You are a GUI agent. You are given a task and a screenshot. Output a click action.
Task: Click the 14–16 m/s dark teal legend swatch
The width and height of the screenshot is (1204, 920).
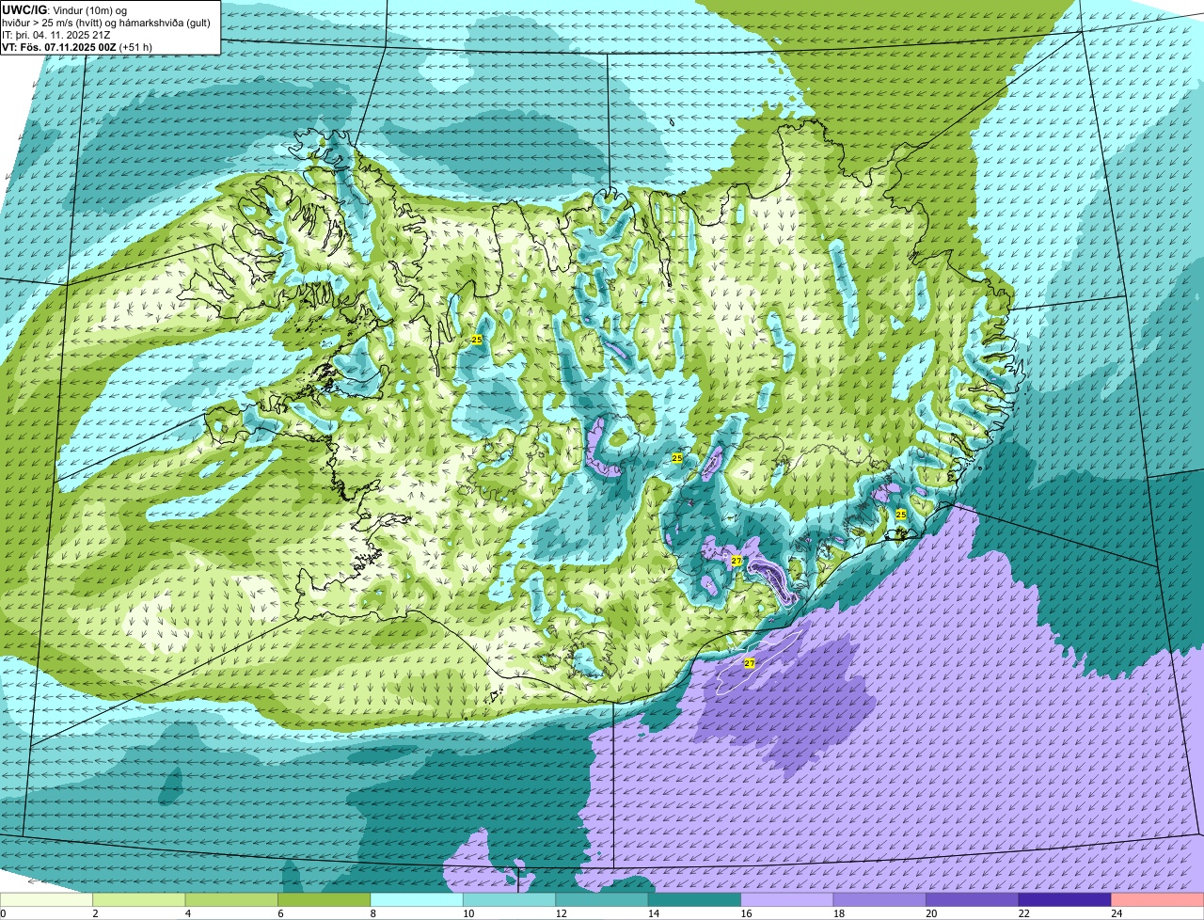(695, 899)
